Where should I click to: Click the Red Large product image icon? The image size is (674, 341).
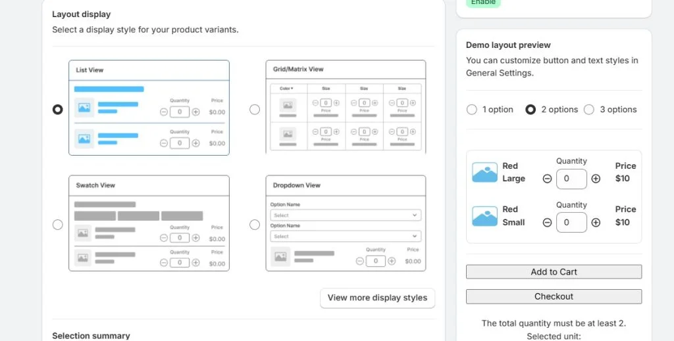[x=484, y=172]
